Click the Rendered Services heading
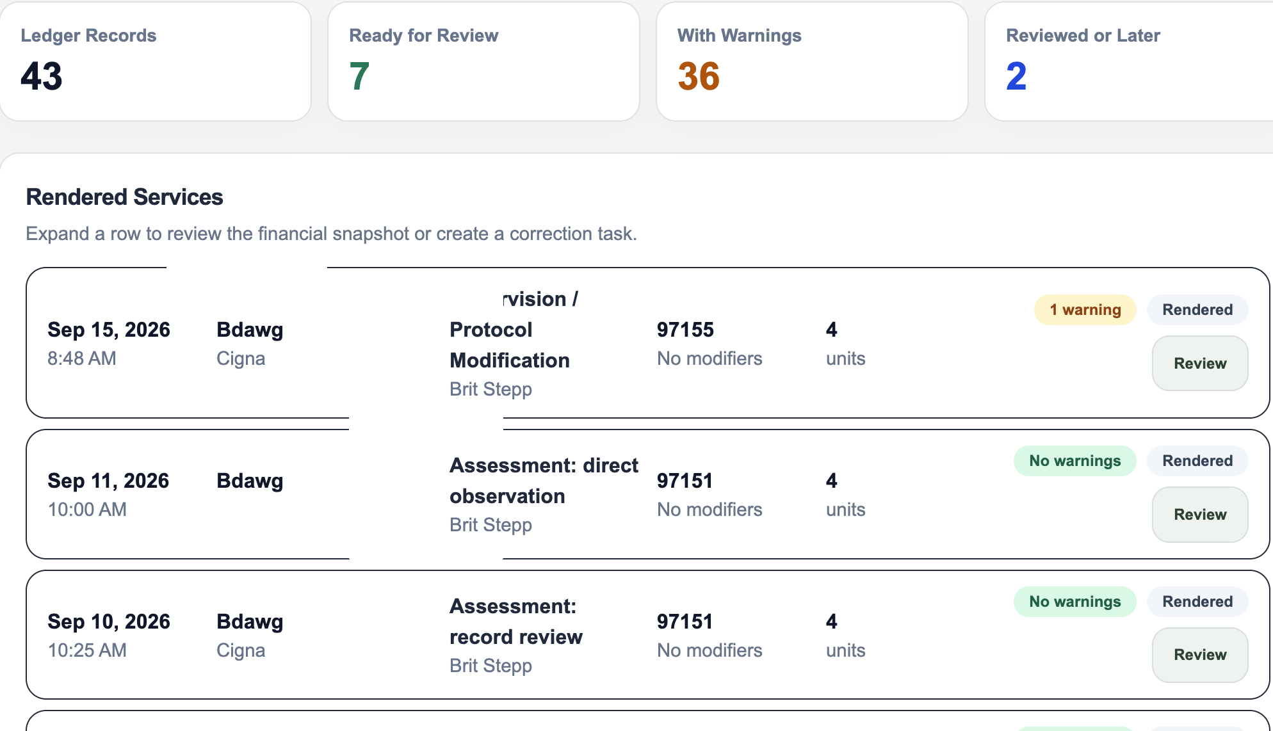The width and height of the screenshot is (1273, 731). point(124,197)
